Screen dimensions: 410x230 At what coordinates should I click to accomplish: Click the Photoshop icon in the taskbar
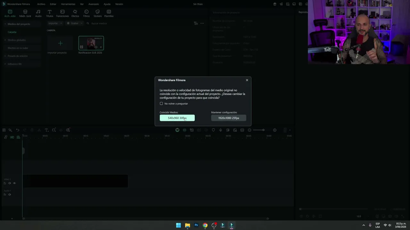[x=196, y=225]
